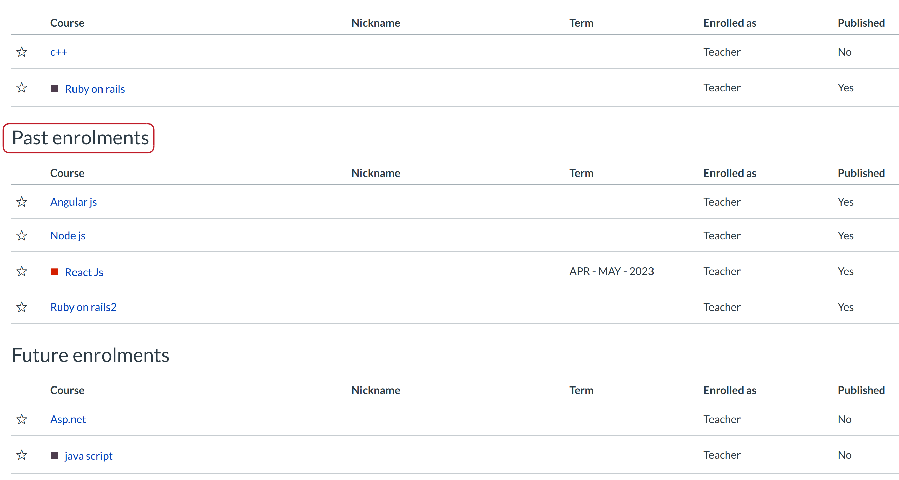Click the star beside Ruby on rails

(x=22, y=88)
